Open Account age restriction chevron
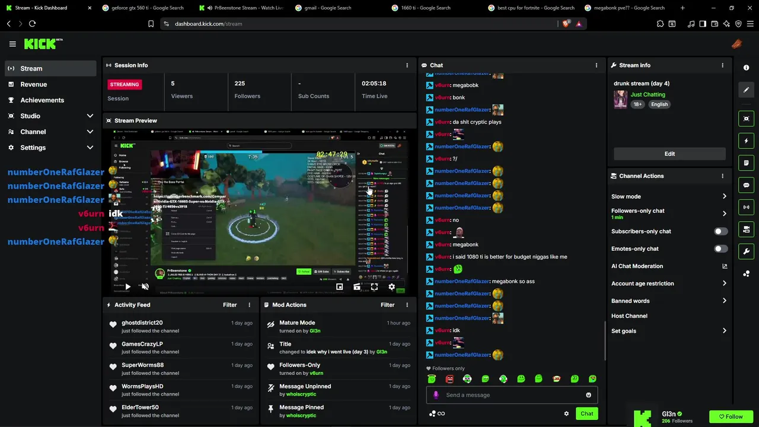The height and width of the screenshot is (427, 759). click(x=724, y=283)
